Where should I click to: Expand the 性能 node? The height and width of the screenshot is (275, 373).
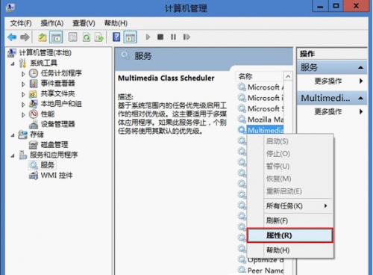click(23, 114)
